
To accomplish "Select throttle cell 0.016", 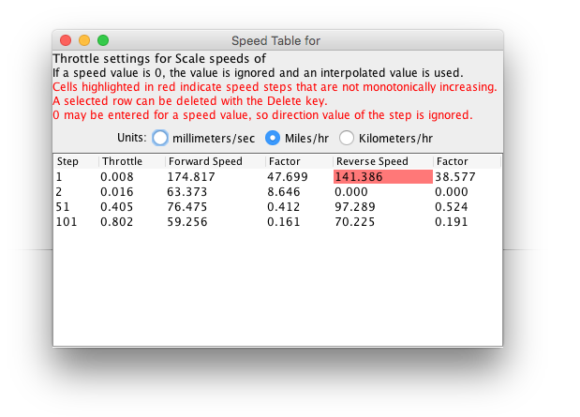I will 132,192.
